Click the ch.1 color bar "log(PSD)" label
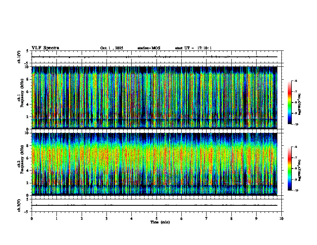317x245 pixels. (x=300, y=104)
